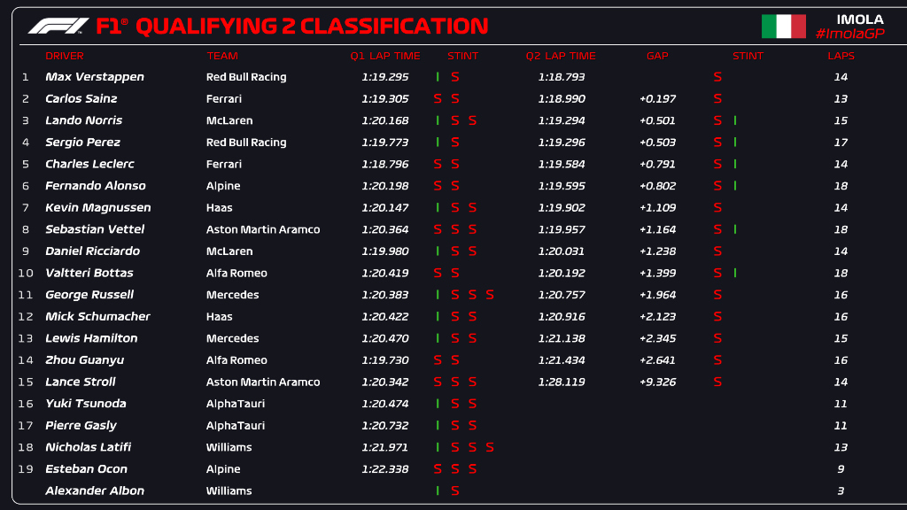Click Alonso's green Q2 intermediate stint icon
The width and height of the screenshot is (907, 510).
[735, 186]
